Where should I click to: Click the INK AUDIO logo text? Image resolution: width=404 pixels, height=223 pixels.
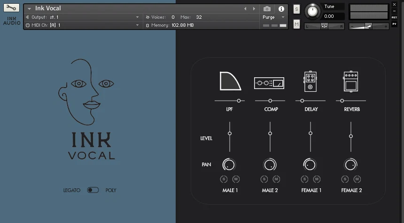(12, 21)
